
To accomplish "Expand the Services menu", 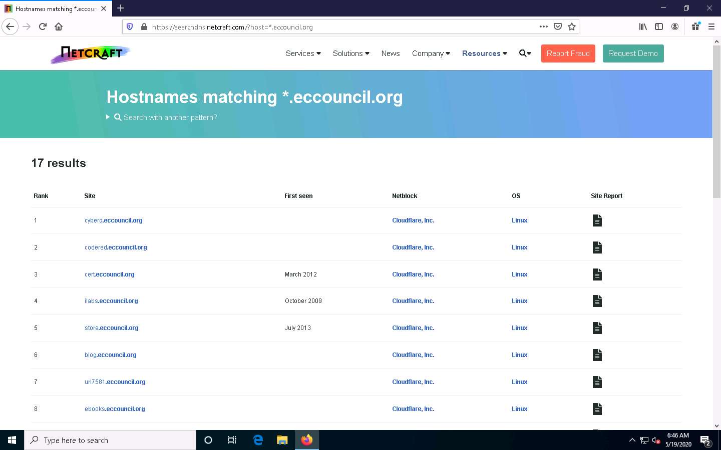I will (303, 53).
